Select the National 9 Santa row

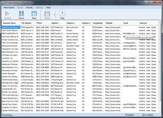pos(80,64)
